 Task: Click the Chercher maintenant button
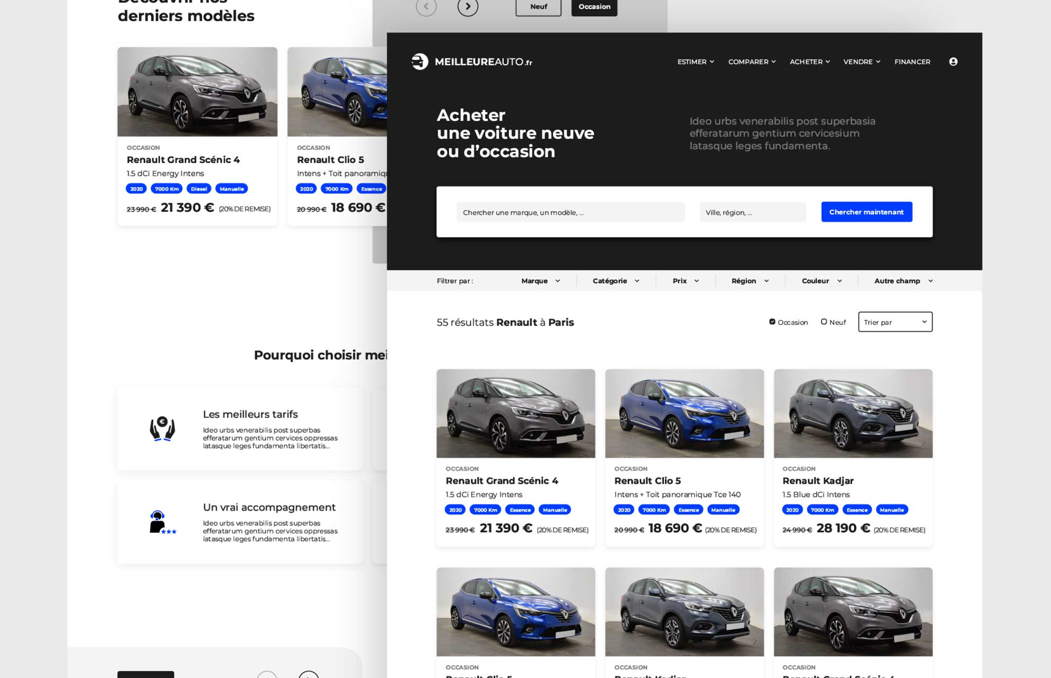(x=867, y=212)
